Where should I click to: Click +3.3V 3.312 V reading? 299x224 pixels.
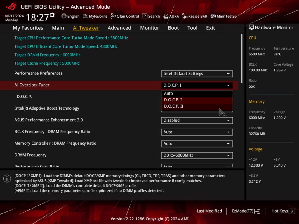(x=255, y=181)
